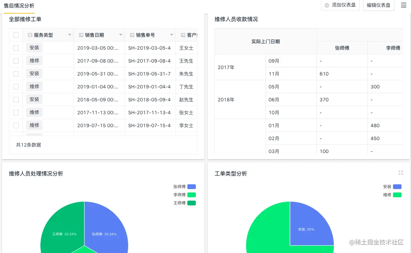Click the value 480 in 01月 row
Viewport: 411px width, 253px height.
375,125
